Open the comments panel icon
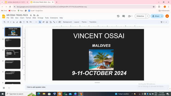The image size is (171, 96). coord(123,16)
